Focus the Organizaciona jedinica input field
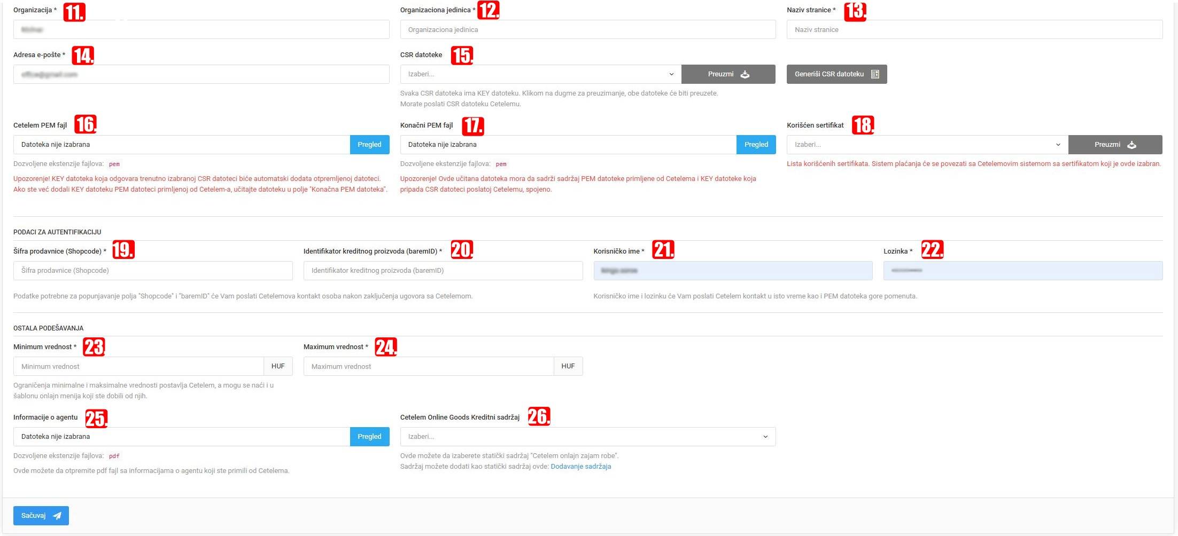 click(x=587, y=30)
